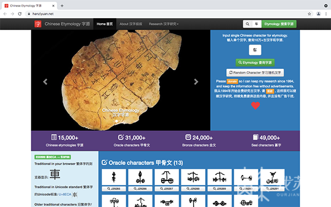Click the J29286 search button
331x207 pixels.
[140, 189]
